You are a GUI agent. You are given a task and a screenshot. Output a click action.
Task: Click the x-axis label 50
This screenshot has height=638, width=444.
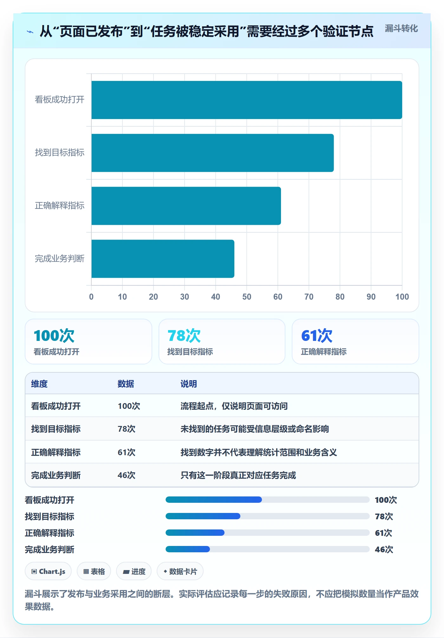coord(247,297)
